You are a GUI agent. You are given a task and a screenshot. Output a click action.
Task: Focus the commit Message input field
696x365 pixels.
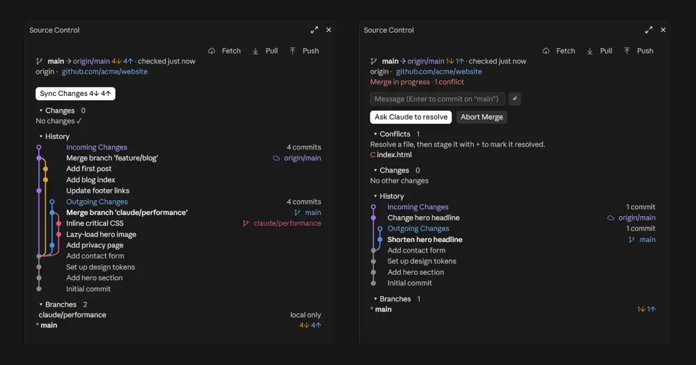tap(437, 99)
